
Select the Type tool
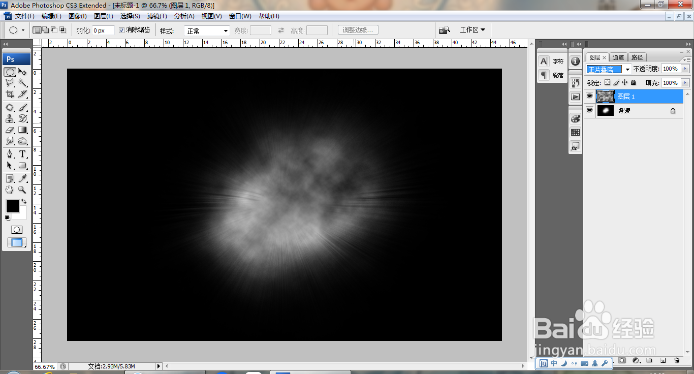tap(23, 154)
